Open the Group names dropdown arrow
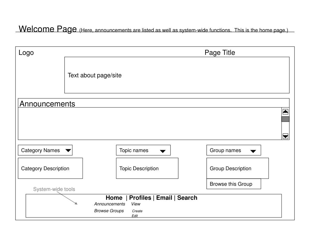This screenshot has height=233, width=310. 253,151
